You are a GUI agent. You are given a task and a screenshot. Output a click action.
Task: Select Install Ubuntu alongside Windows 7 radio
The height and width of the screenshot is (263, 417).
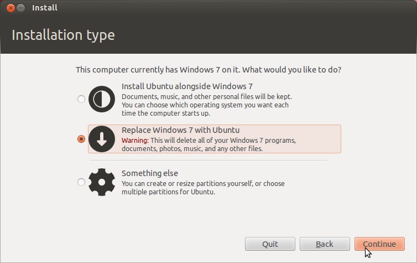81,99
